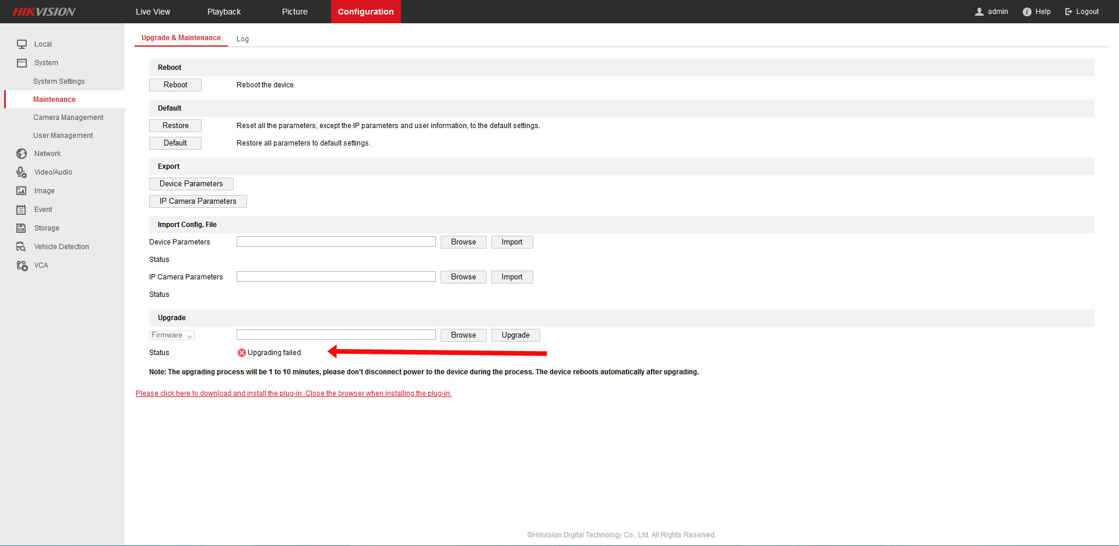Switch to the Log tab
This screenshot has height=546, width=1119.
pyautogui.click(x=242, y=39)
